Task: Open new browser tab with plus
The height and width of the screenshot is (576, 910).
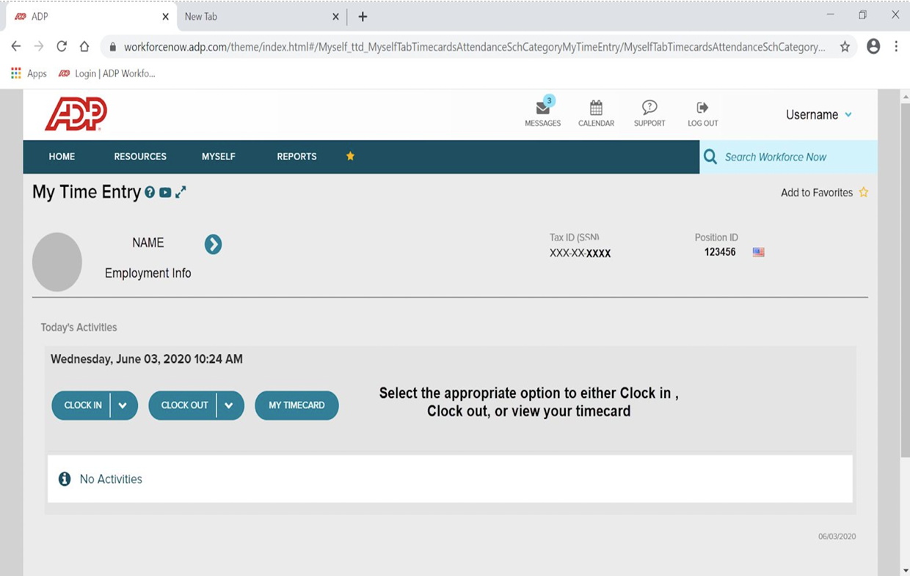Action: (x=363, y=16)
